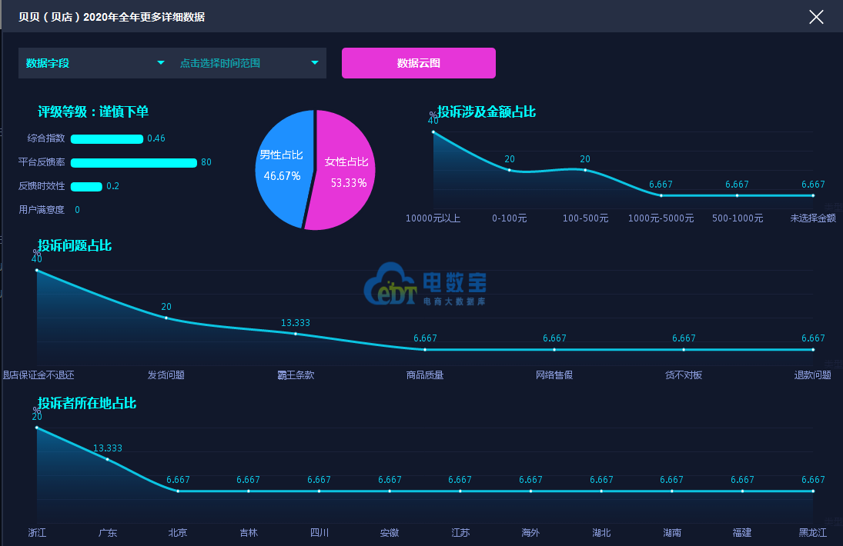Click the 53.33% value in pie chart
This screenshot has width=843, height=546.
coord(349,183)
